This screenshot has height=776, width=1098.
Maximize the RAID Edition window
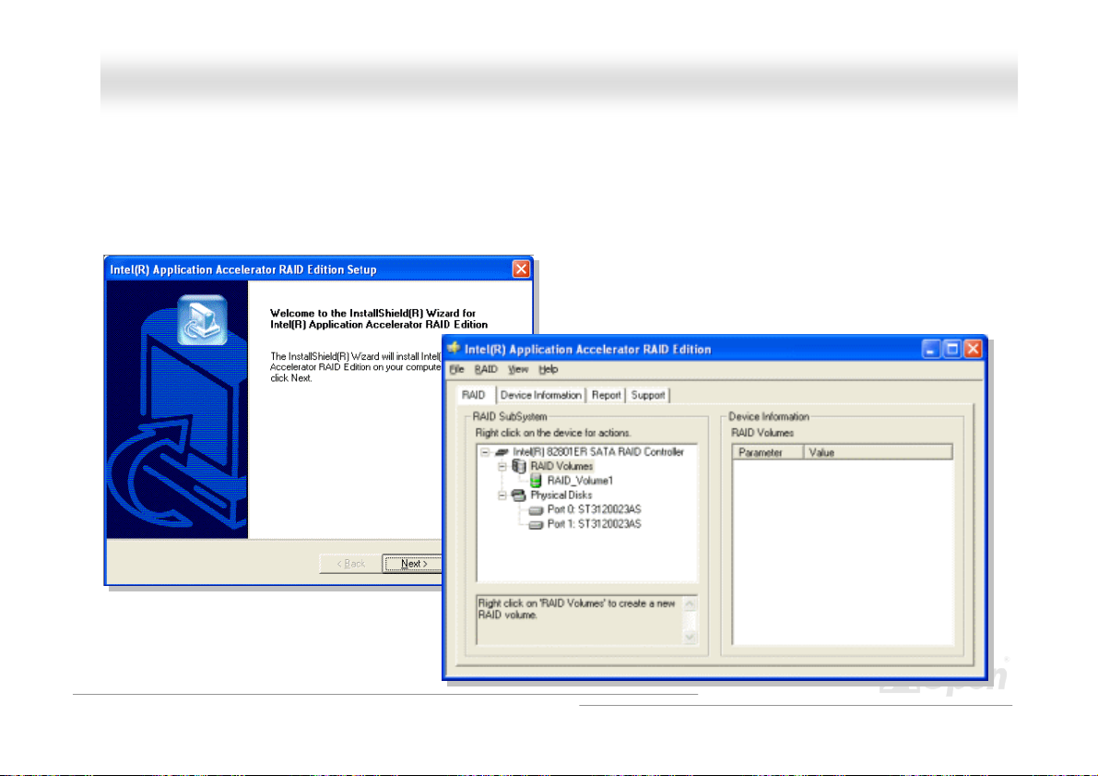pyautogui.click(x=951, y=349)
